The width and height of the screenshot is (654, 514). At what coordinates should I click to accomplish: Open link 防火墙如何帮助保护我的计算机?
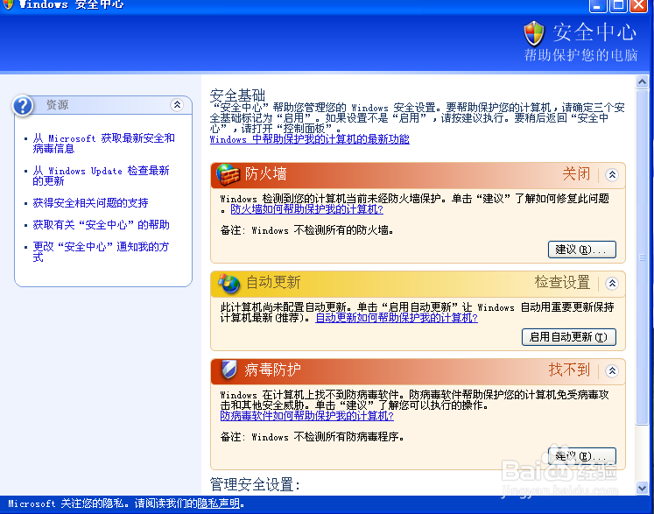(x=307, y=209)
